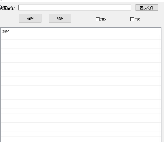
Task: Focus the empty path box beside 查找文件
Action: point(75,8)
